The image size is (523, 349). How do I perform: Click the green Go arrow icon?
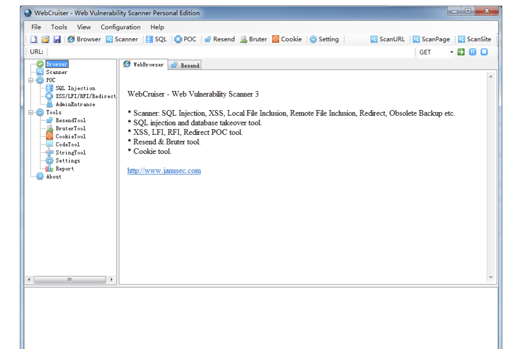461,52
